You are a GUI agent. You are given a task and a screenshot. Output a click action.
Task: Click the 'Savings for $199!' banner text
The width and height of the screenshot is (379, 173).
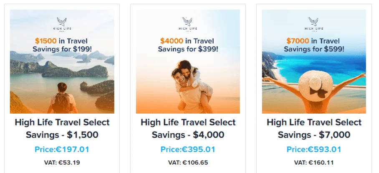pyautogui.click(x=62, y=49)
